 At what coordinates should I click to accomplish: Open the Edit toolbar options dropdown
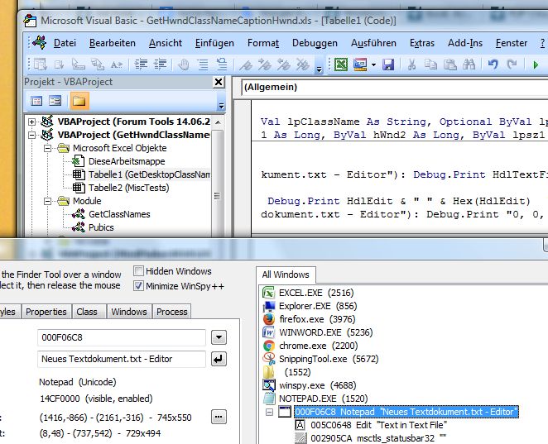pyautogui.click(x=319, y=69)
